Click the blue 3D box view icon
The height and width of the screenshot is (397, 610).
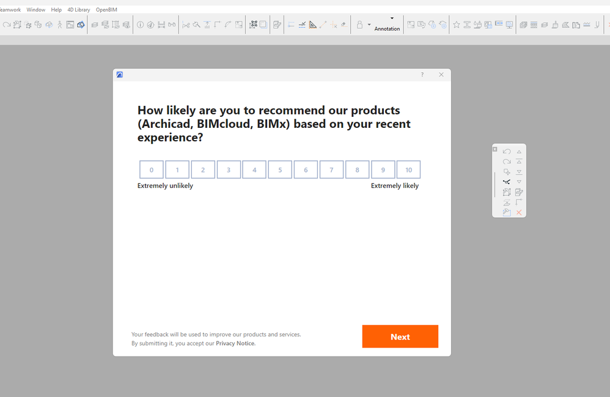(x=81, y=25)
